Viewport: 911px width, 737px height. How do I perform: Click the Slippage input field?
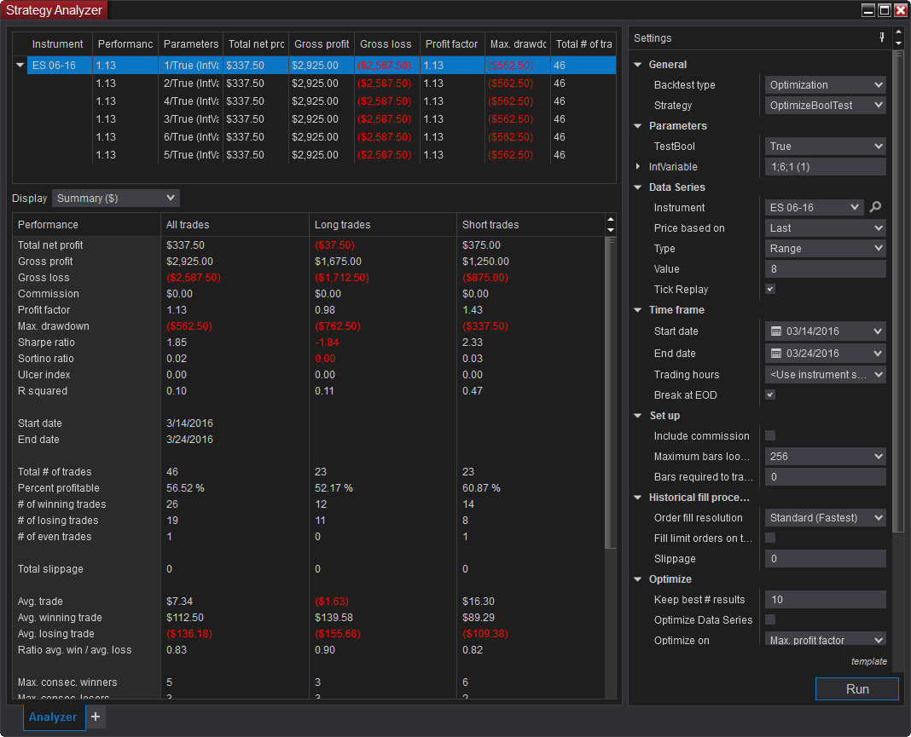(825, 558)
